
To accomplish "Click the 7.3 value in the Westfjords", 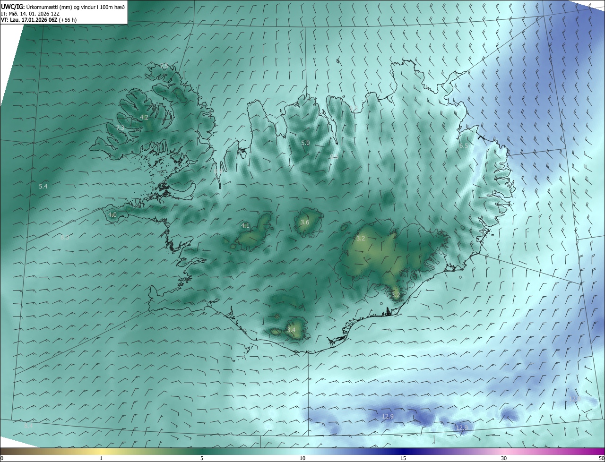I will (x=120, y=128).
